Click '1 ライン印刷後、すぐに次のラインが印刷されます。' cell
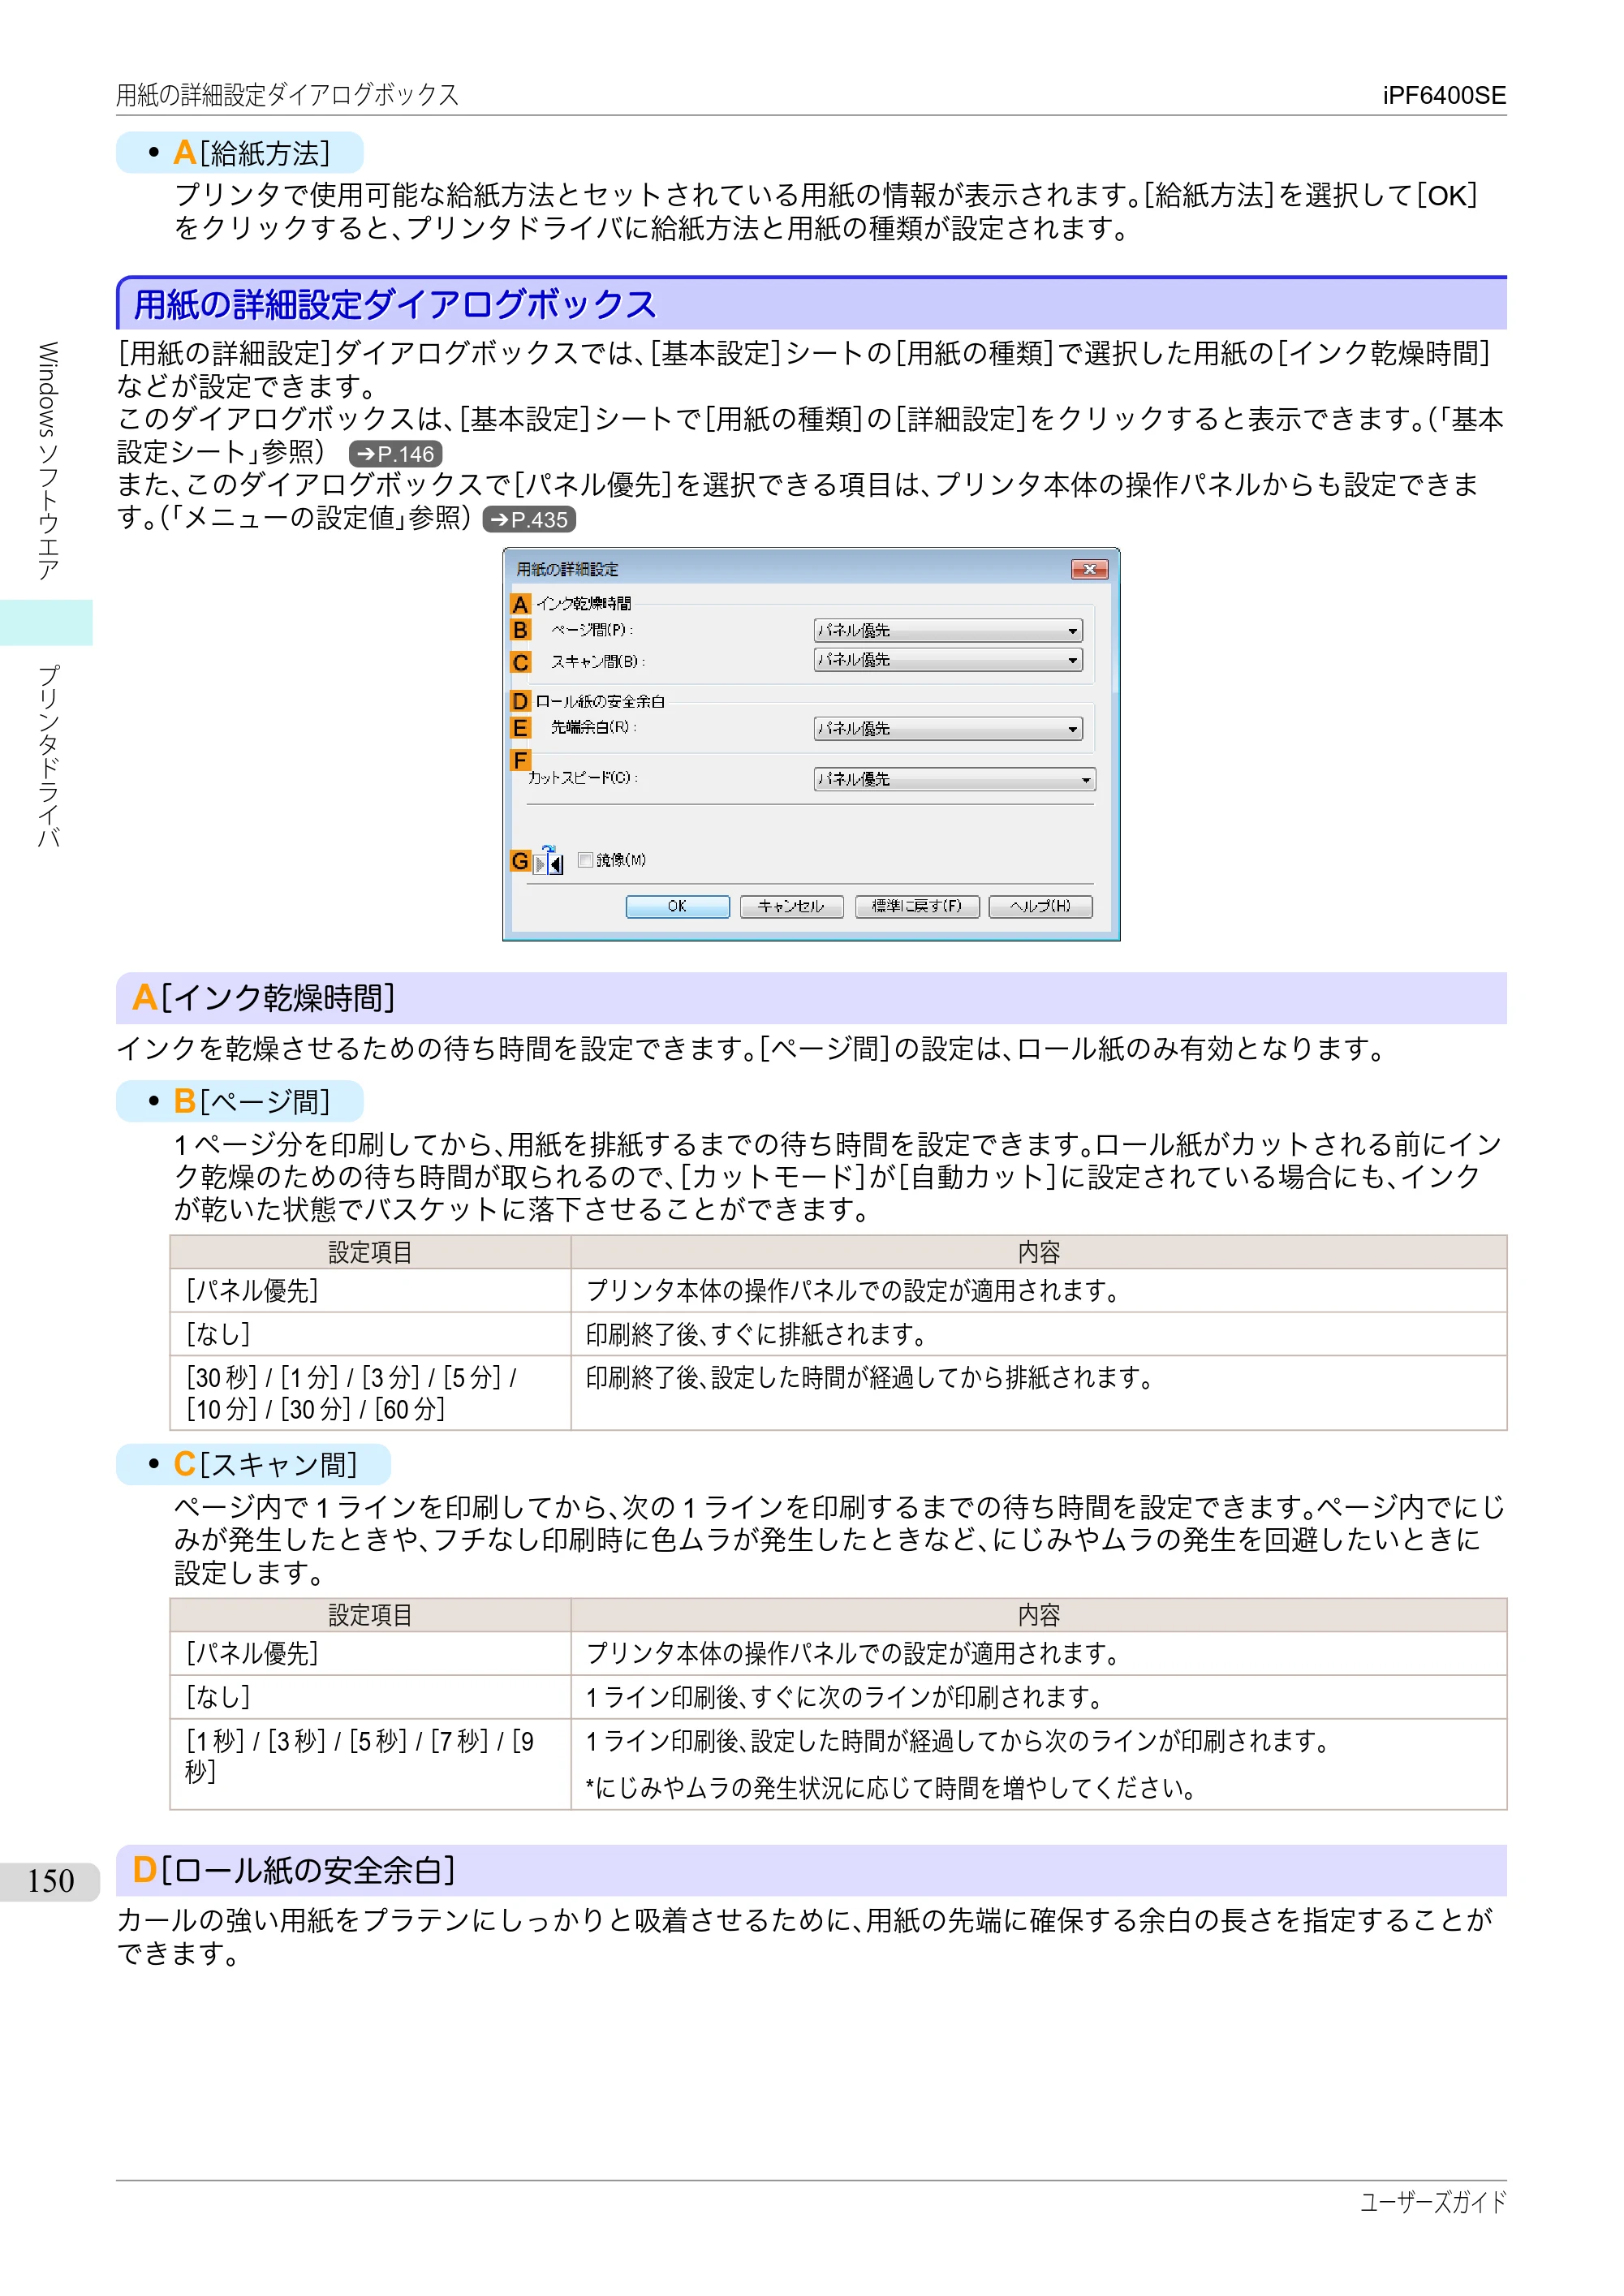This screenshot has height=2296, width=1624. click(1039, 1697)
